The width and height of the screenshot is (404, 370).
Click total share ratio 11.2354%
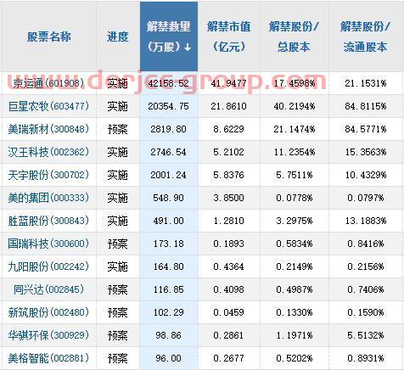[295, 152]
